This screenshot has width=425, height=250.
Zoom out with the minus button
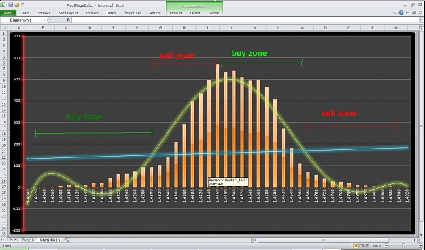[386, 246]
